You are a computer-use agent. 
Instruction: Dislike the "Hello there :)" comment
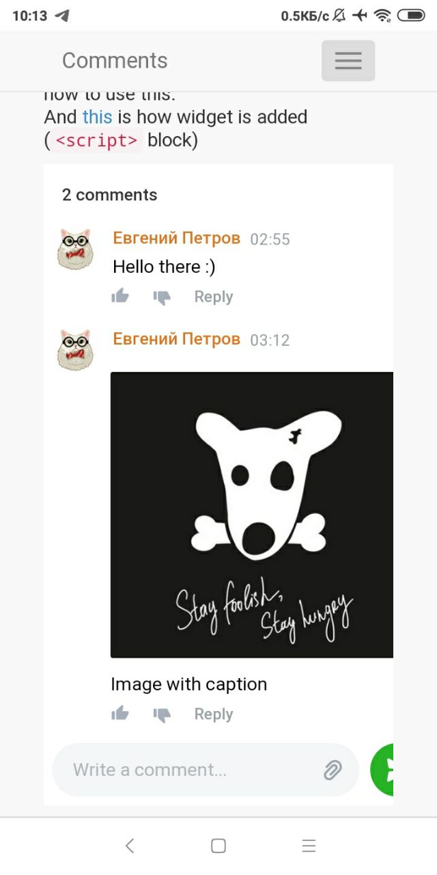pos(162,297)
